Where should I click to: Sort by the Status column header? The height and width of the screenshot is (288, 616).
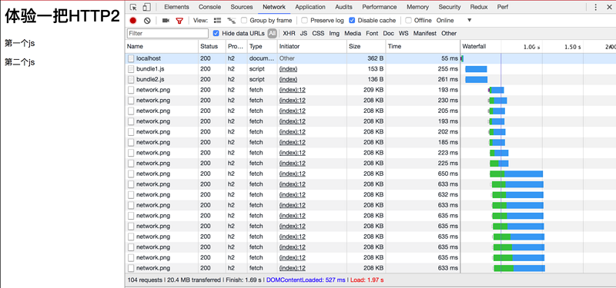click(213, 46)
